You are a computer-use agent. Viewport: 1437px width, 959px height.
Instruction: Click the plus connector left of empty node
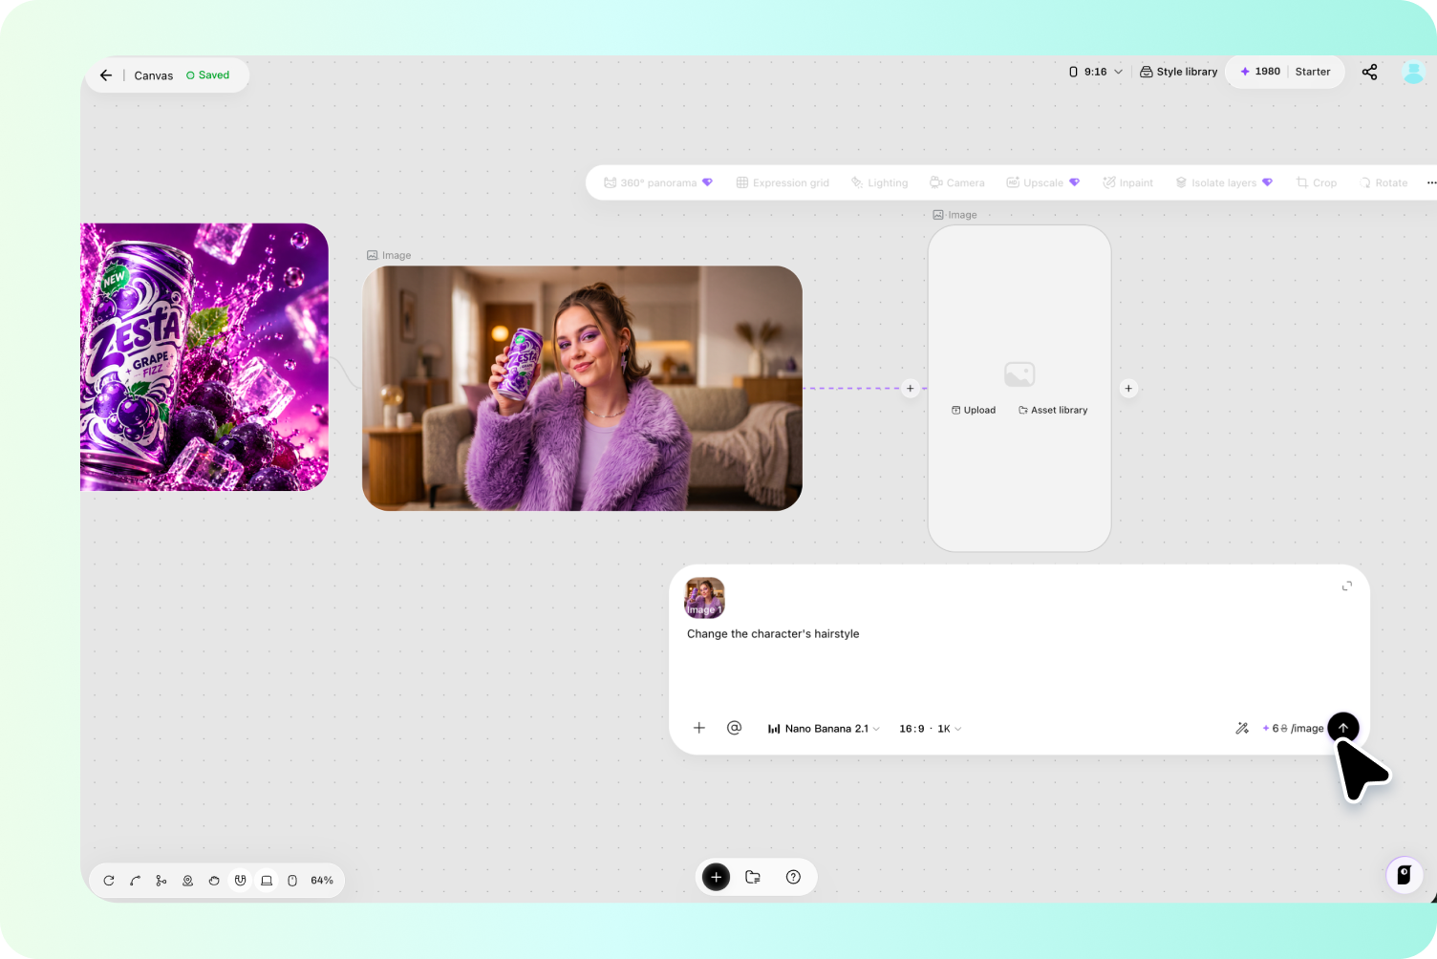point(911,389)
